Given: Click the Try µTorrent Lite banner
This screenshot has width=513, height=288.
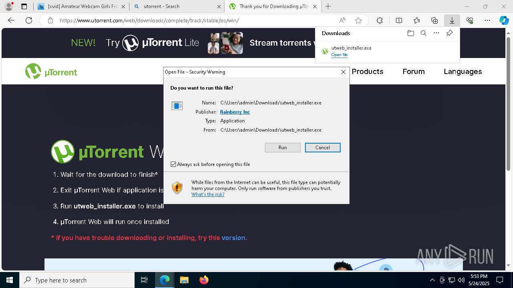Looking at the screenshot, I should pos(152,43).
